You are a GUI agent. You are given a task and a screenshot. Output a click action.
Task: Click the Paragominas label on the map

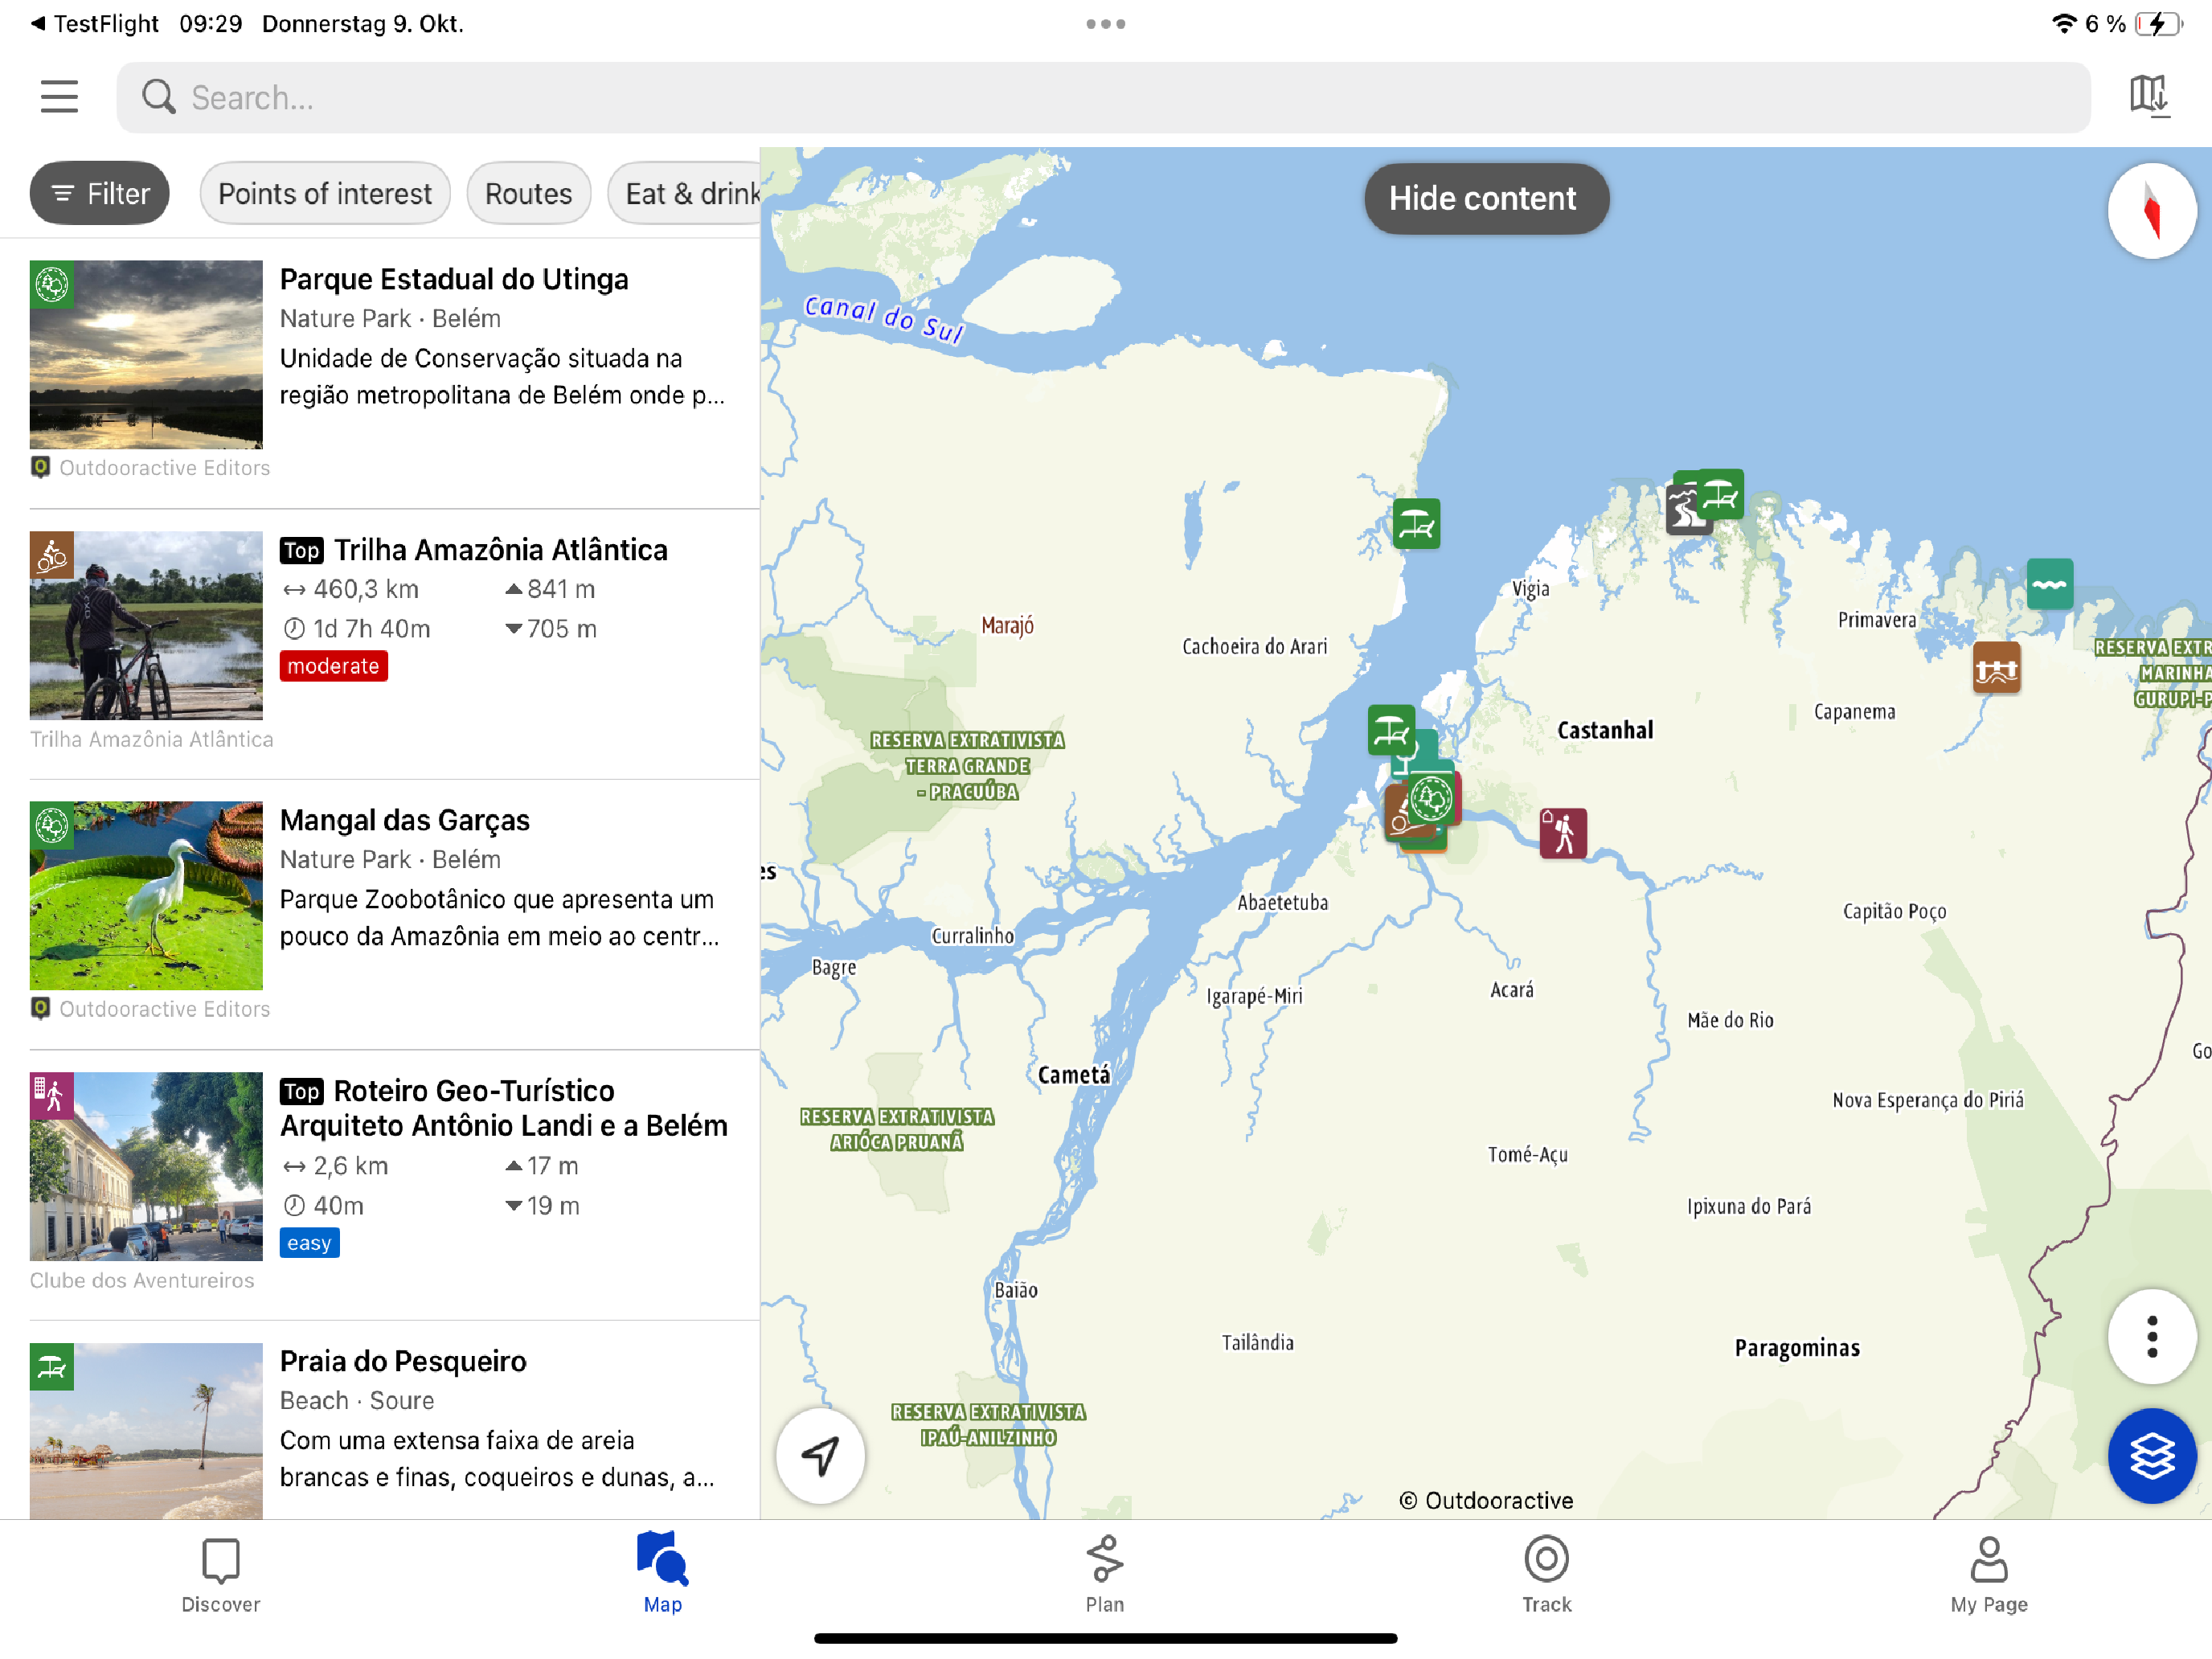point(1797,1348)
